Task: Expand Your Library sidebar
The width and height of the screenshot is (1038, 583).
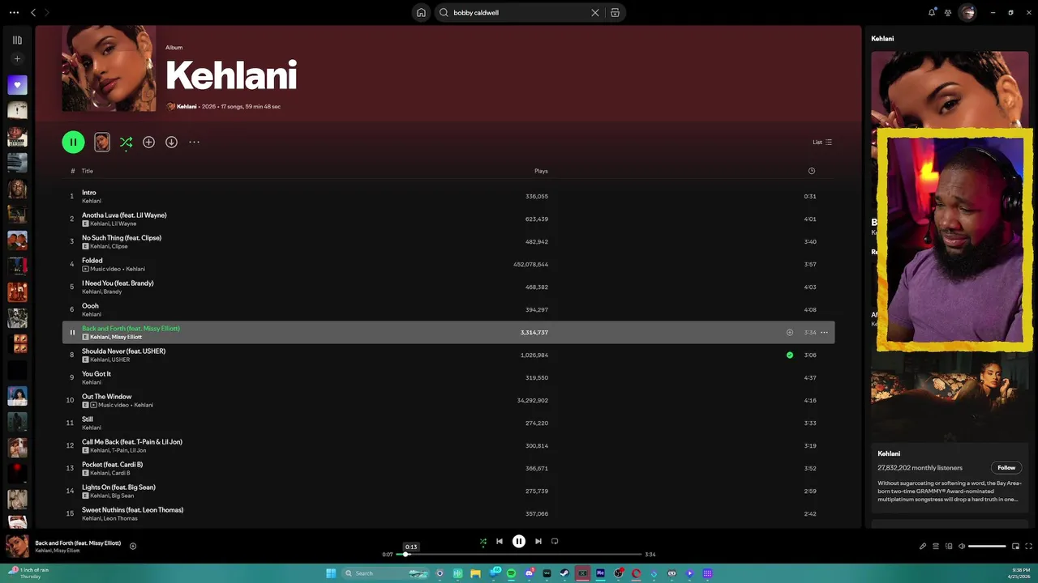Action: (17, 40)
